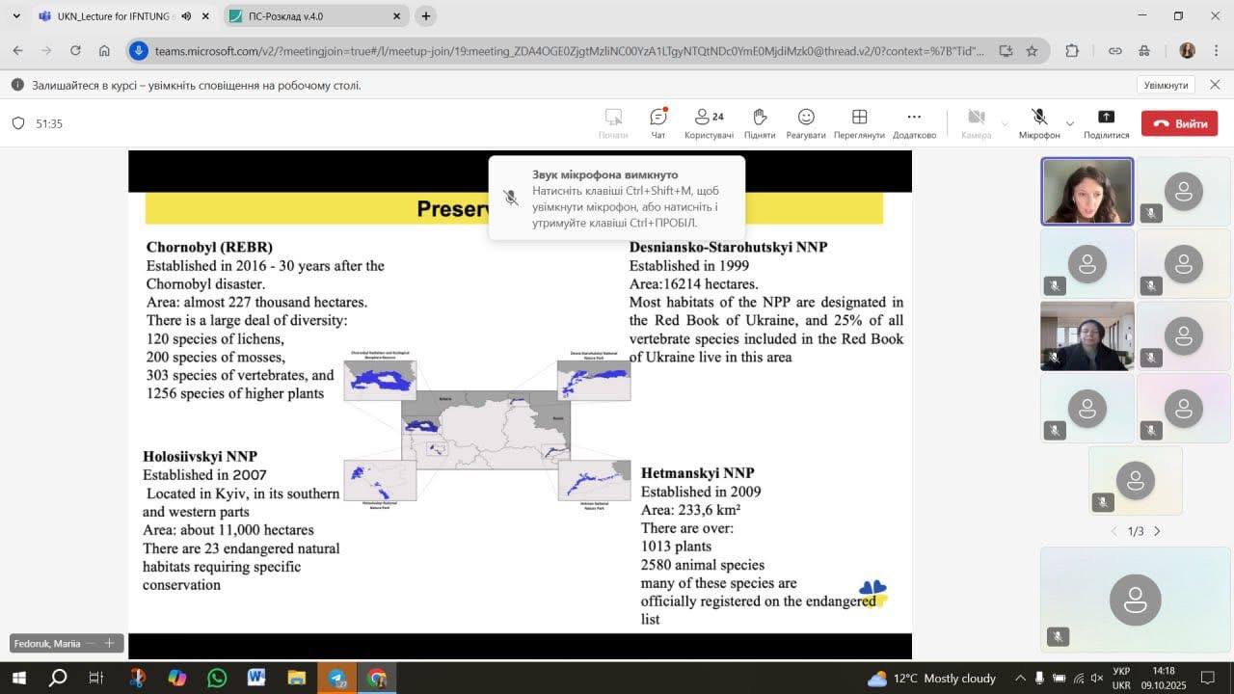Open Microsoft Word from the taskbar
The height and width of the screenshot is (694, 1234).
pos(256,678)
